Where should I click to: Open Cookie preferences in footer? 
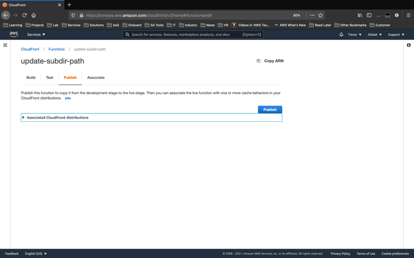coord(395,254)
